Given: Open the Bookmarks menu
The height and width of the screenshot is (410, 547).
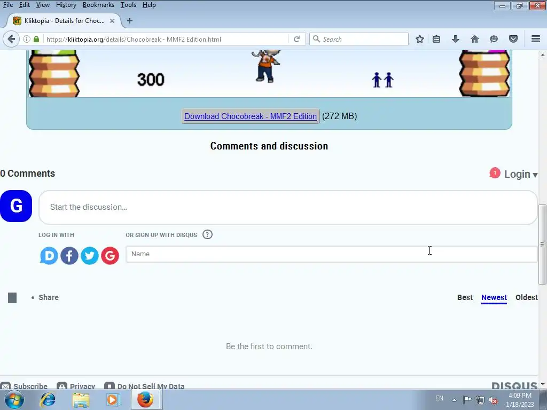Looking at the screenshot, I should pyautogui.click(x=98, y=5).
